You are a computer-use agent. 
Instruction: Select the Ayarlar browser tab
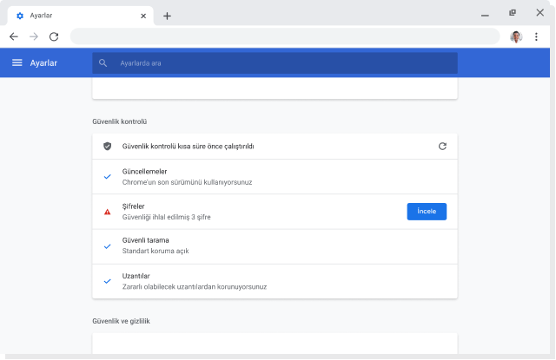coord(81,16)
